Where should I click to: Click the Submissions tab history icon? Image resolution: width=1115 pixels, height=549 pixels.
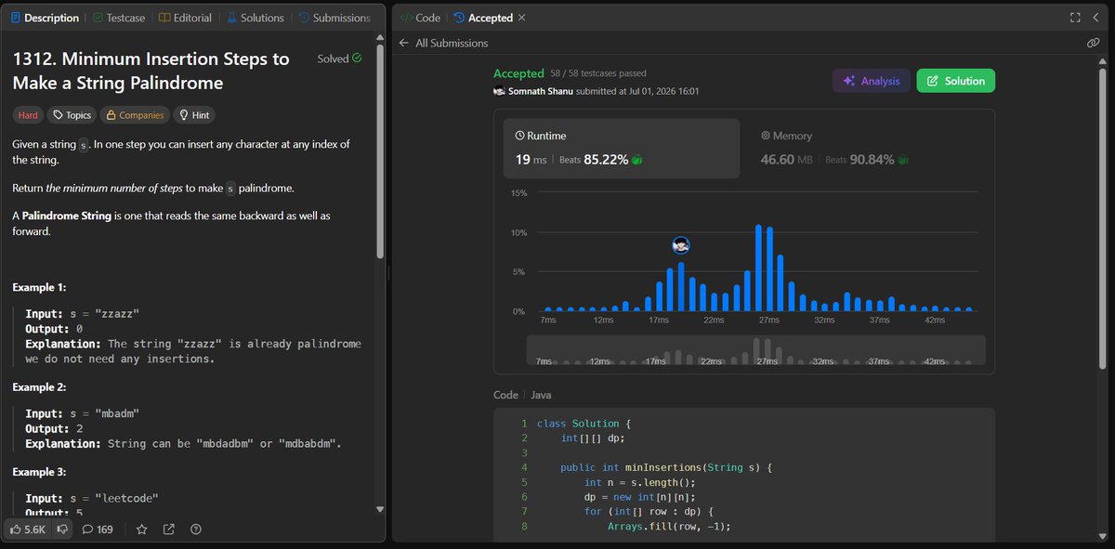point(303,18)
